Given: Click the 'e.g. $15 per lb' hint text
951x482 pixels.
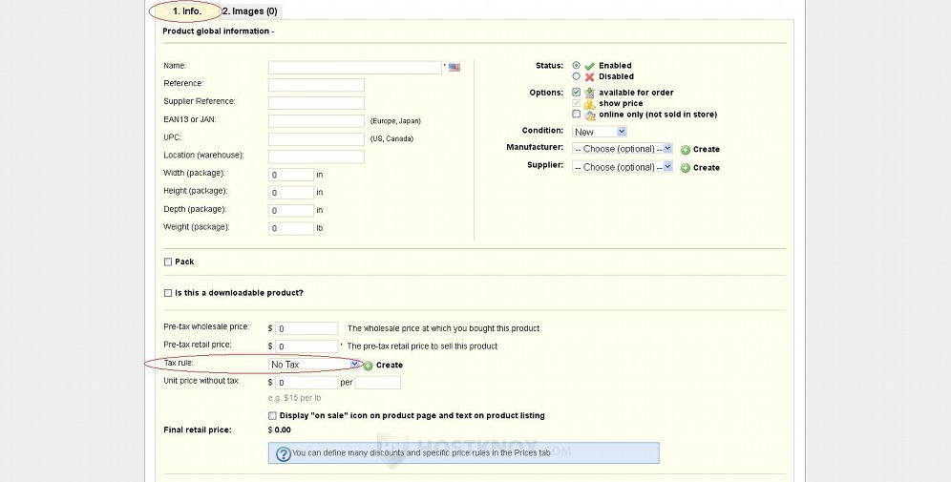Looking at the screenshot, I should [x=295, y=398].
